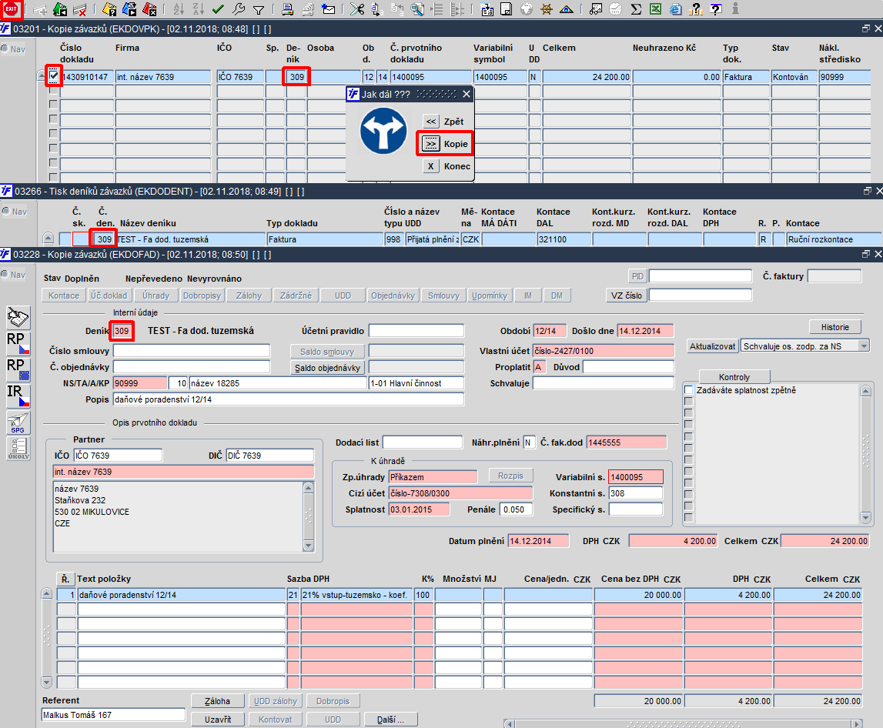Tick the 'Zadáváte splatnost zpětně' checkbox

point(688,389)
